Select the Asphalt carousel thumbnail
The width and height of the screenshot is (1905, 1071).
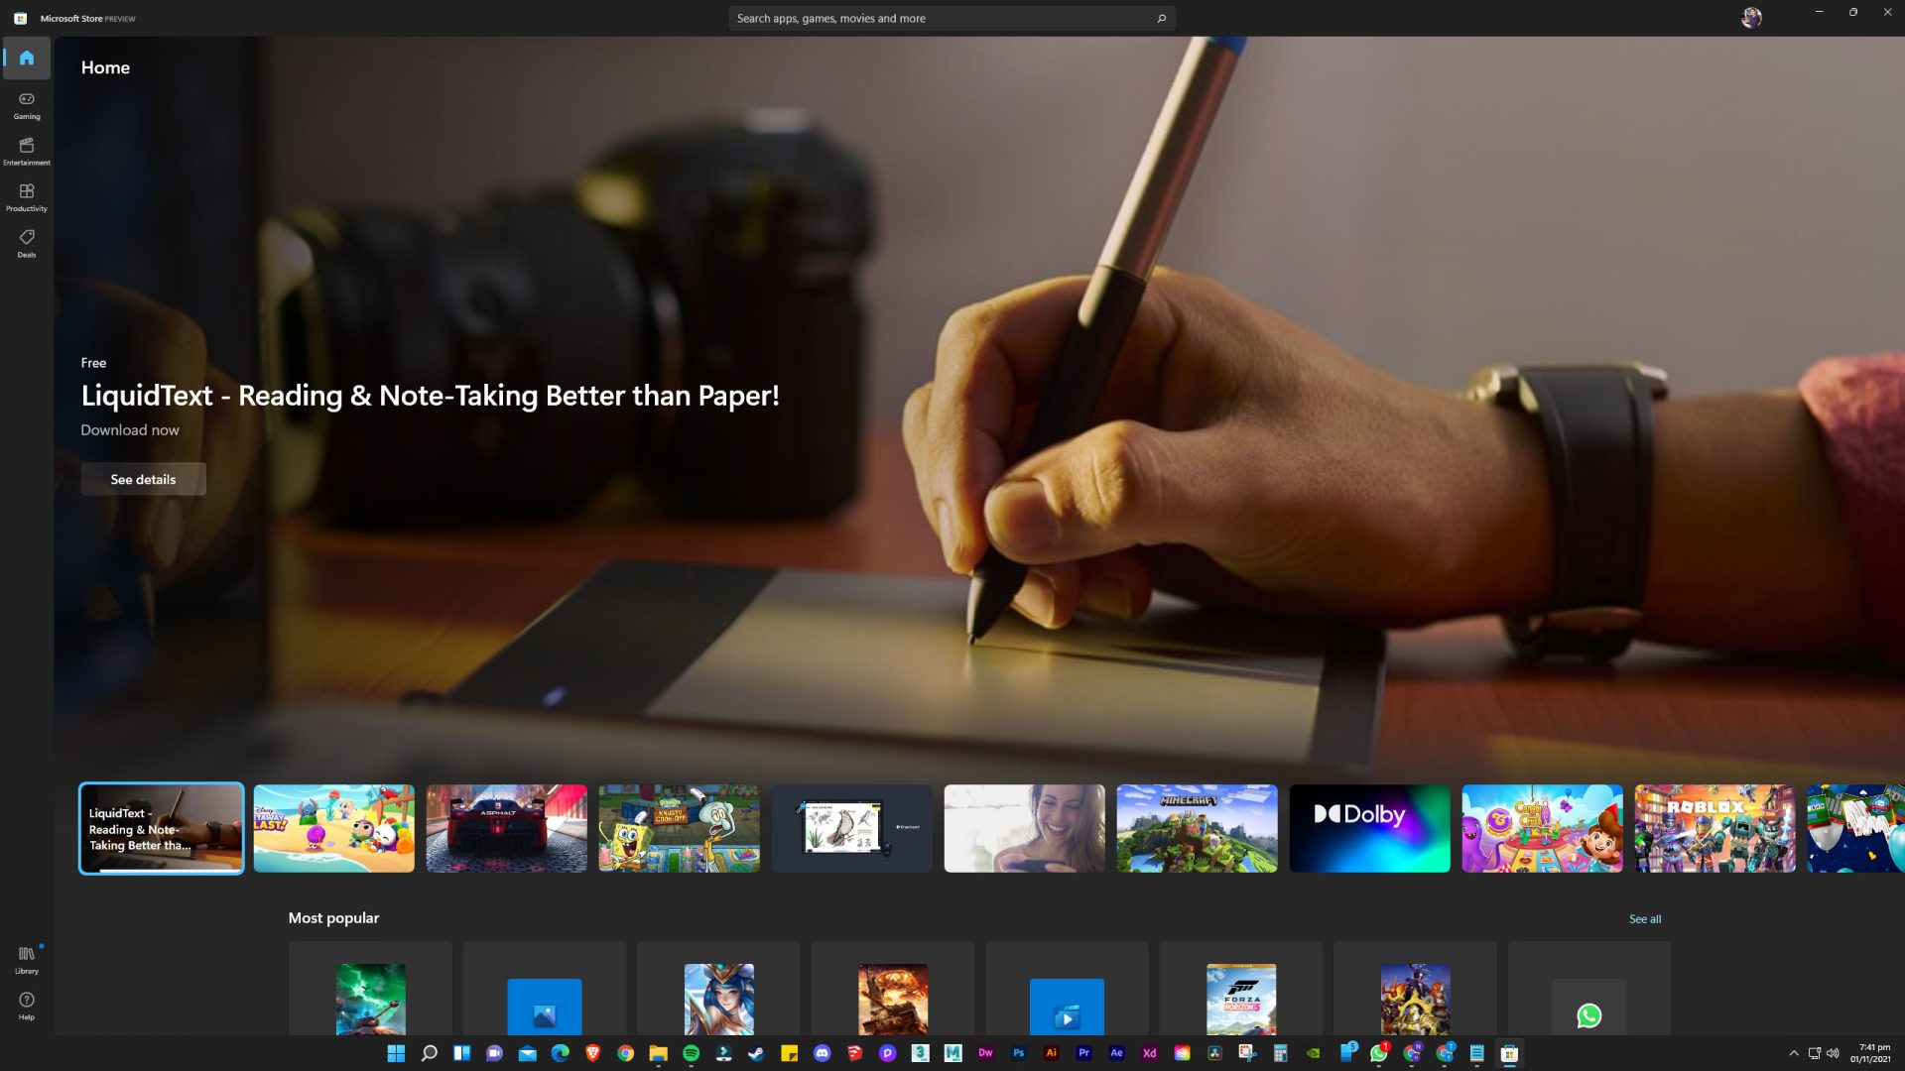tap(507, 829)
